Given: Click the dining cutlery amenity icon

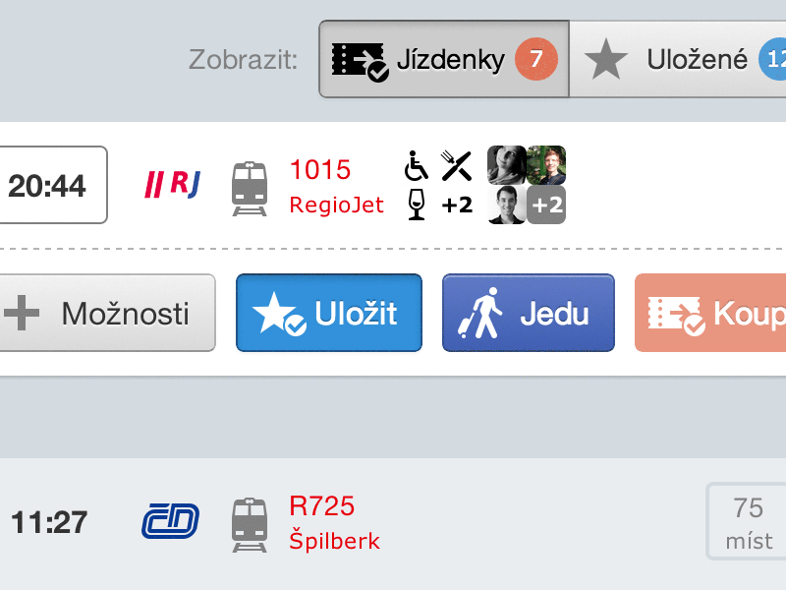Looking at the screenshot, I should (x=456, y=165).
